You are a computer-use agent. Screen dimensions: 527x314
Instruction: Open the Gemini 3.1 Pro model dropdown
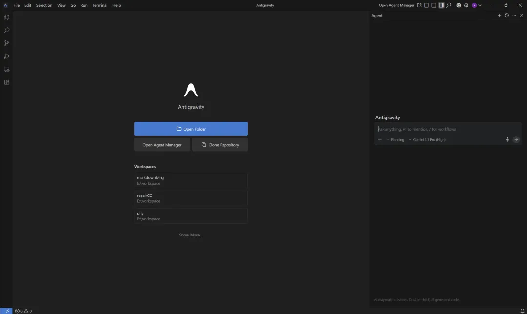[x=427, y=140]
